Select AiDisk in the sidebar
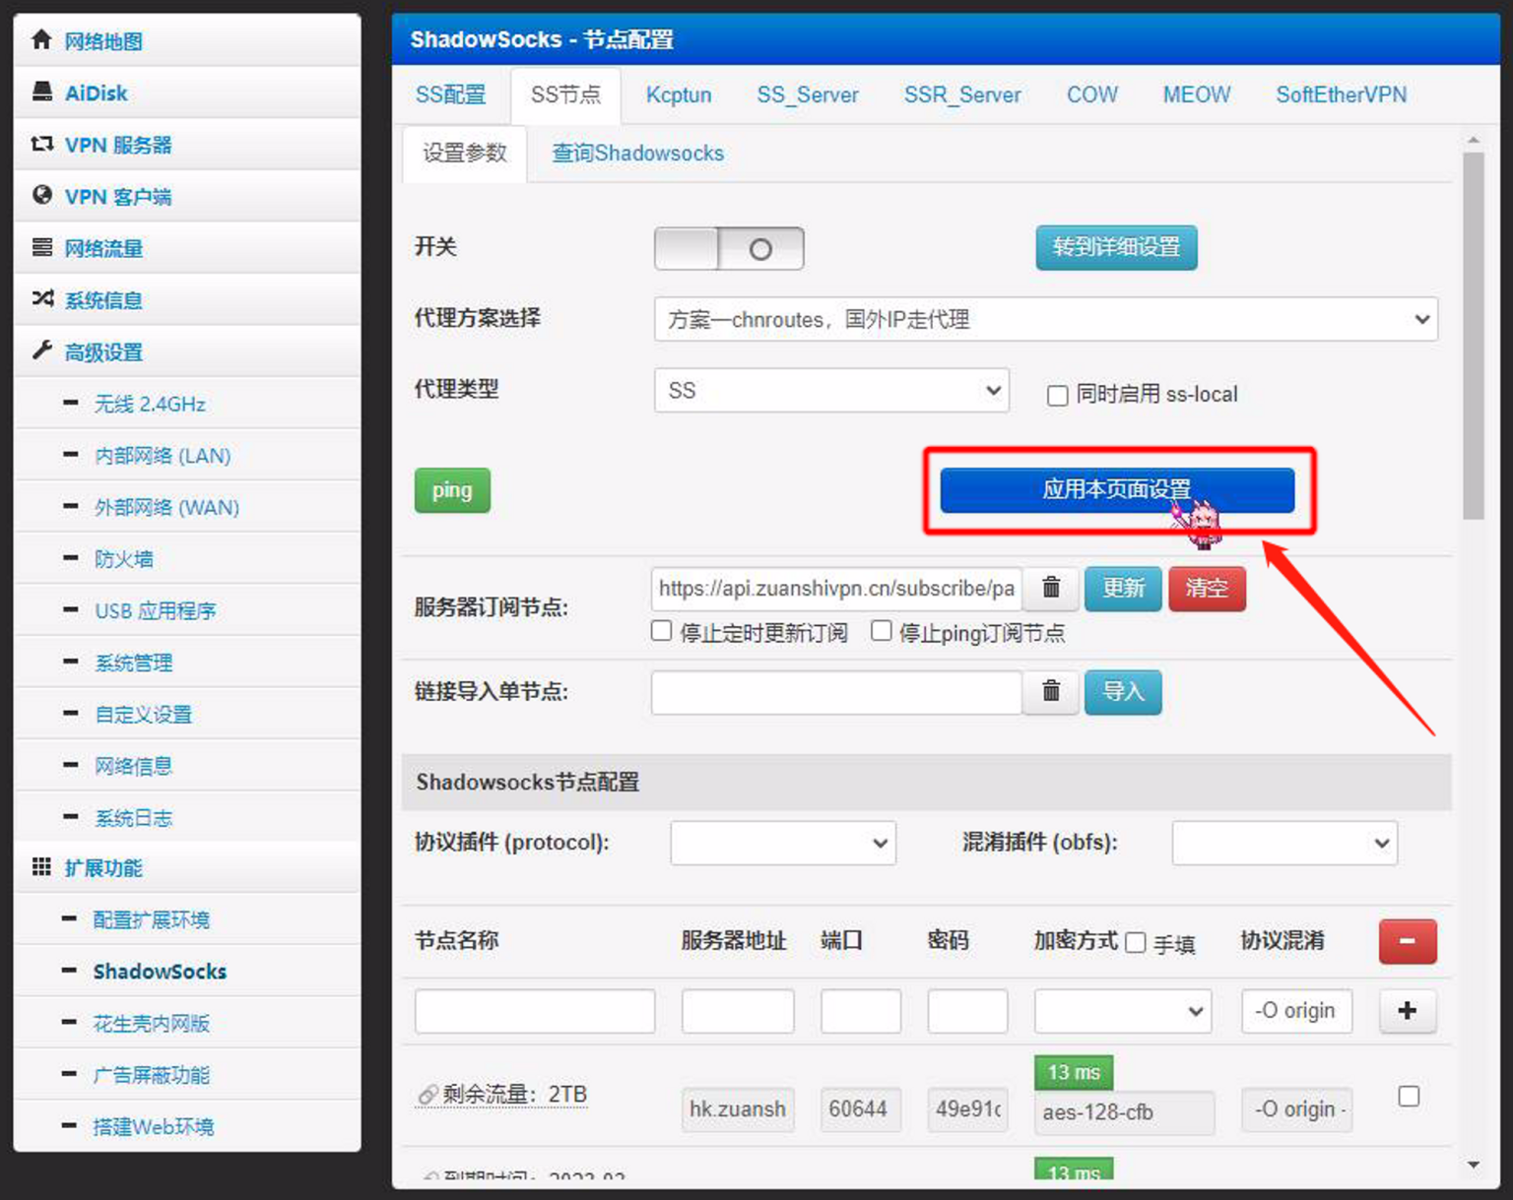 coord(96,94)
